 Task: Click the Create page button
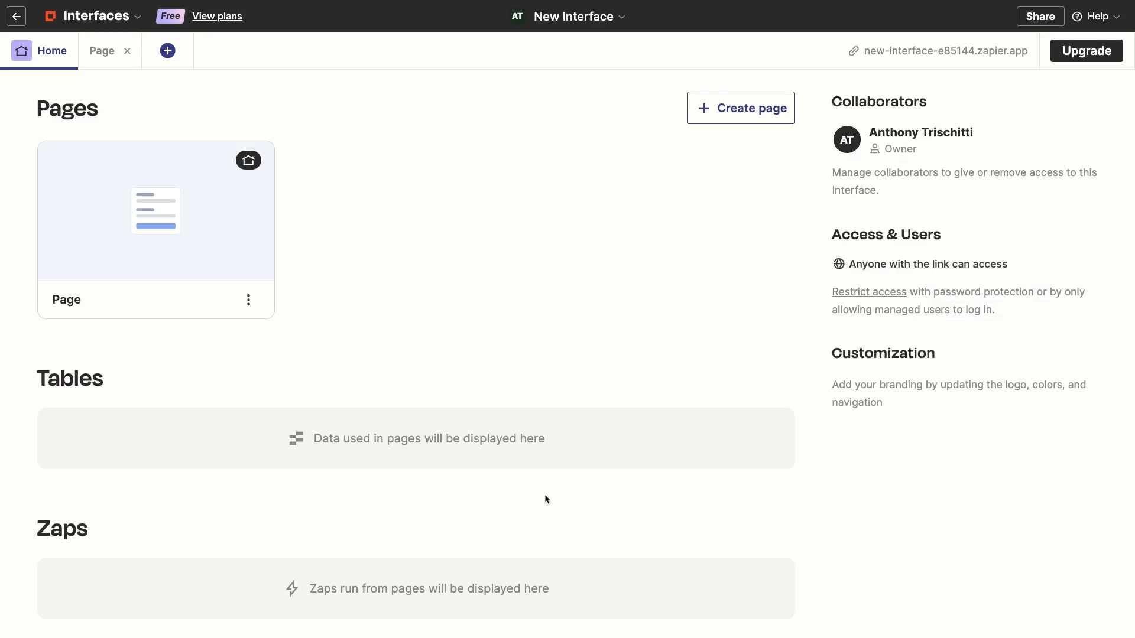741,108
